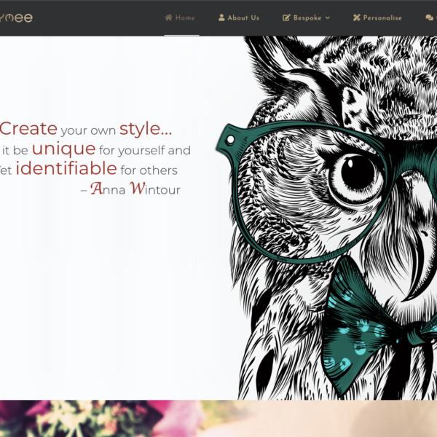Click the word 'identifiable' in the quote
Viewport: 437px width, 437px height.
click(x=66, y=169)
